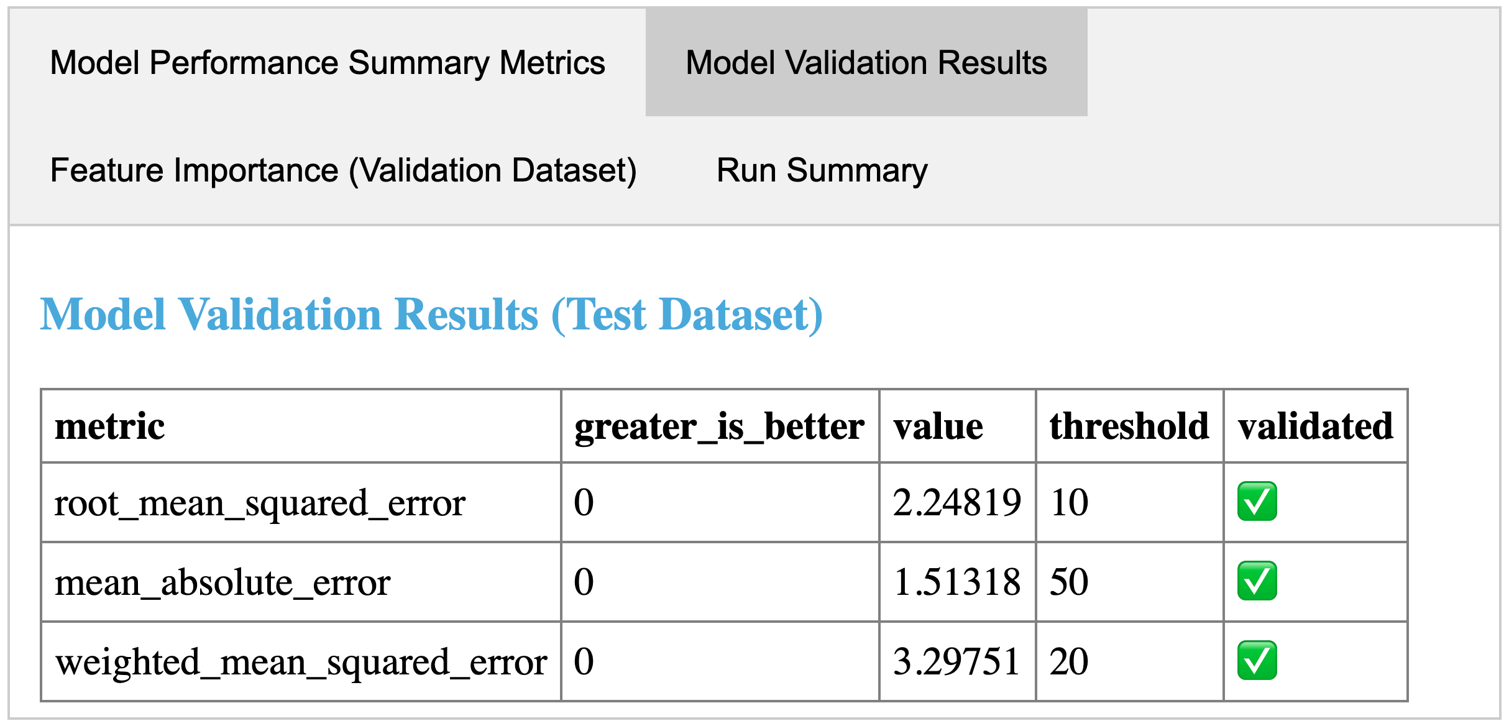Click the threshold 50 cell
This screenshot has width=1509, height=726.
[x=1069, y=582]
